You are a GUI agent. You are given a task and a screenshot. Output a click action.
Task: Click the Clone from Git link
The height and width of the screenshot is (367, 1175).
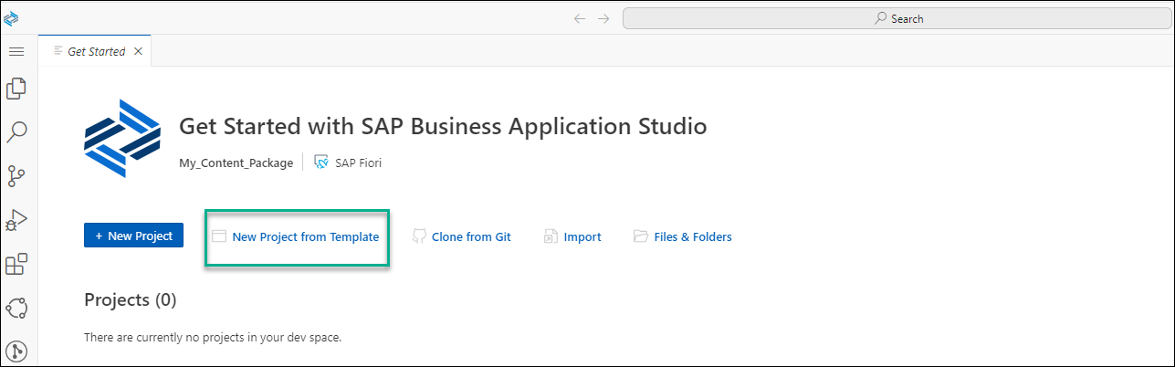pos(471,236)
